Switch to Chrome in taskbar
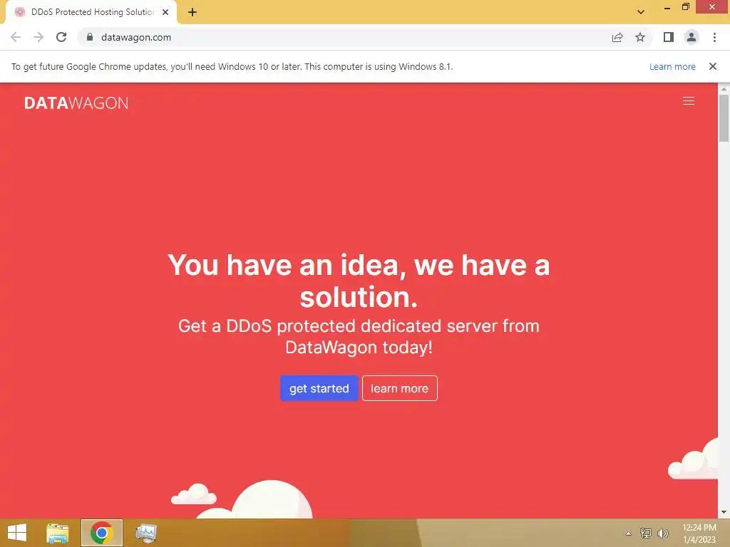 point(102,533)
